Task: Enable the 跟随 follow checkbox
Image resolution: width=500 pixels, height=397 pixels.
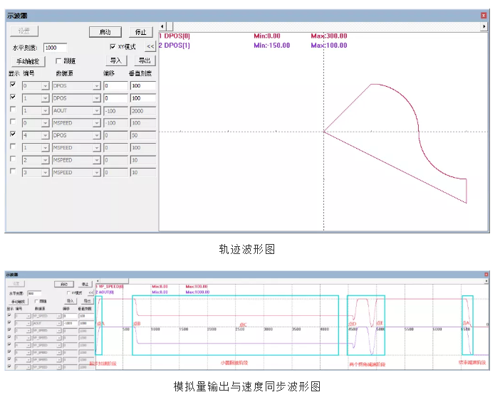Action: click(x=58, y=60)
